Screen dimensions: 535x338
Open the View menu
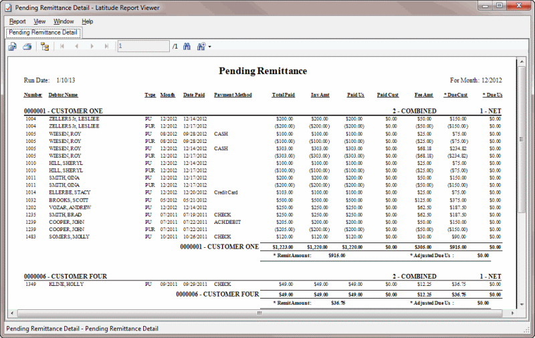coord(39,21)
